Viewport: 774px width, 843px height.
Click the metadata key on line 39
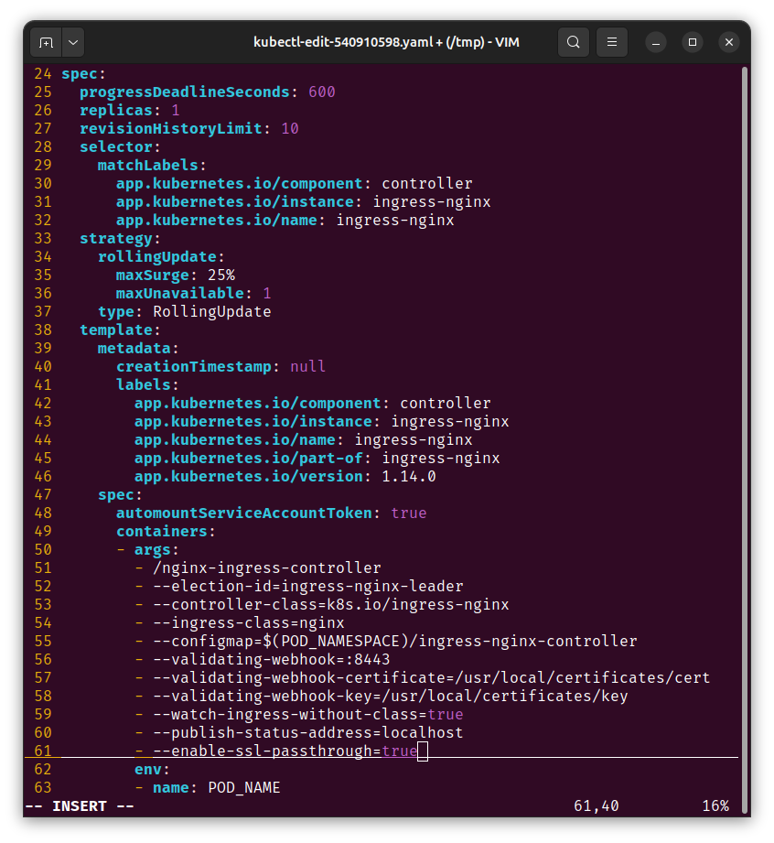pos(134,348)
